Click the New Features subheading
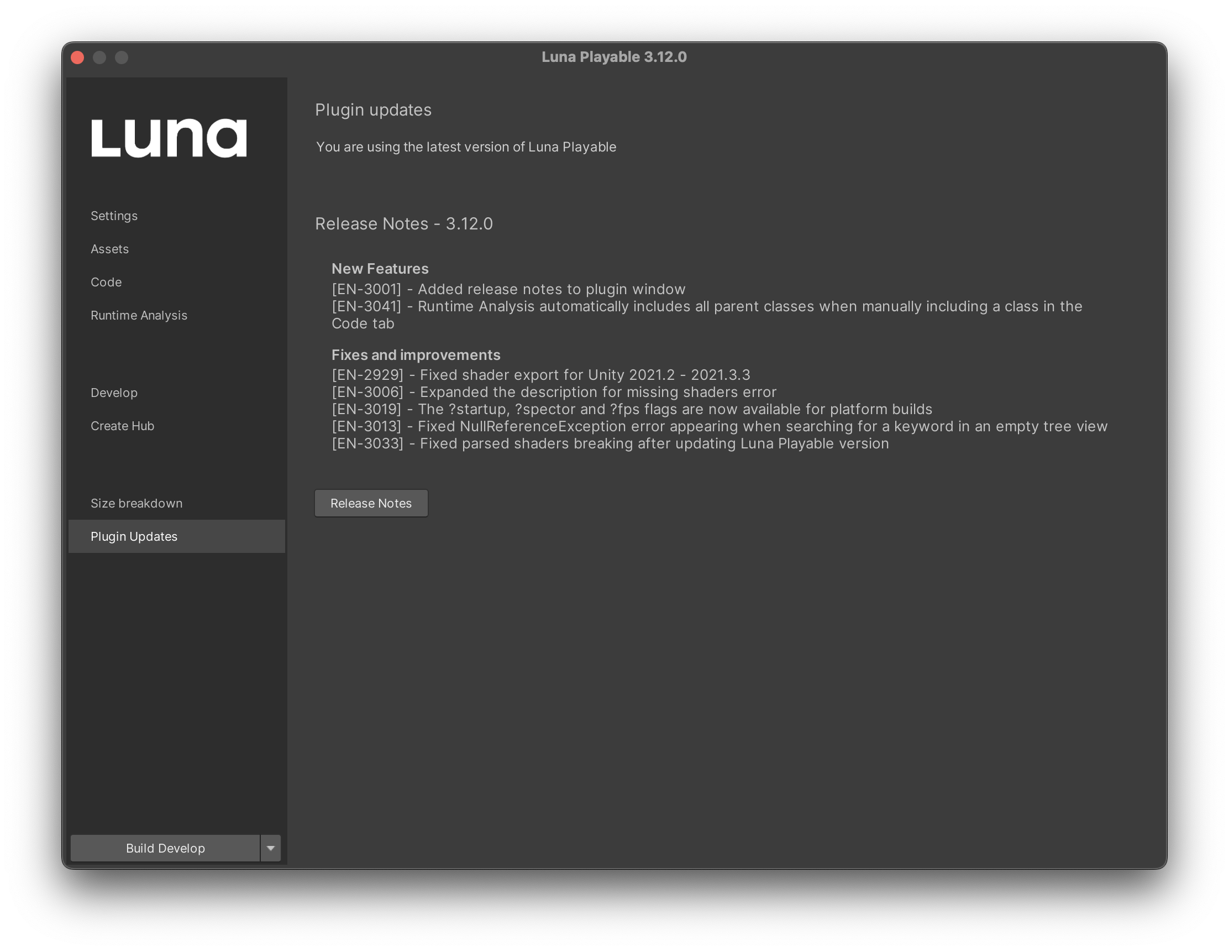This screenshot has width=1229, height=951. (380, 269)
